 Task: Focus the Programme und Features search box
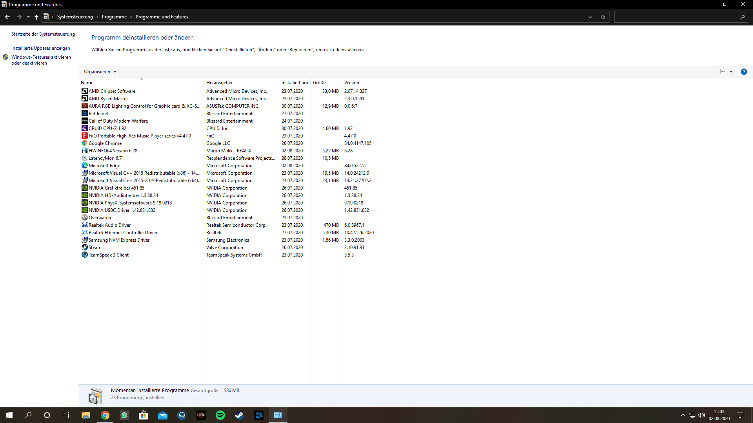click(x=680, y=17)
